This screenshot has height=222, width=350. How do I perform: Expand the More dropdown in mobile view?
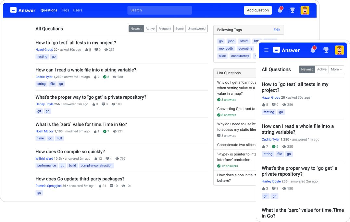click(336, 69)
